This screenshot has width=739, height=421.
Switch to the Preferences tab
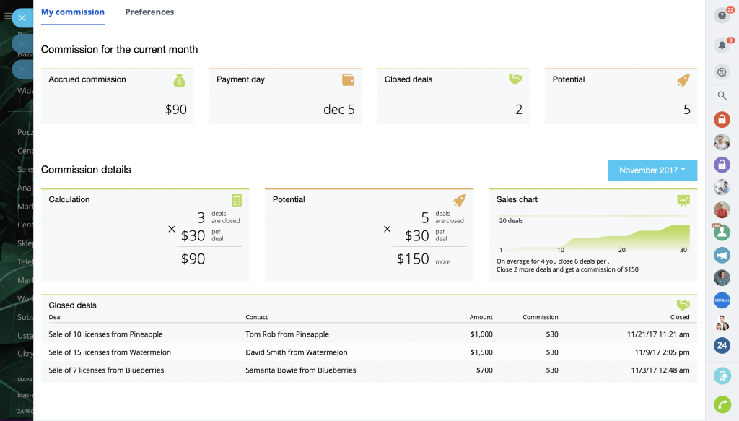(x=149, y=12)
